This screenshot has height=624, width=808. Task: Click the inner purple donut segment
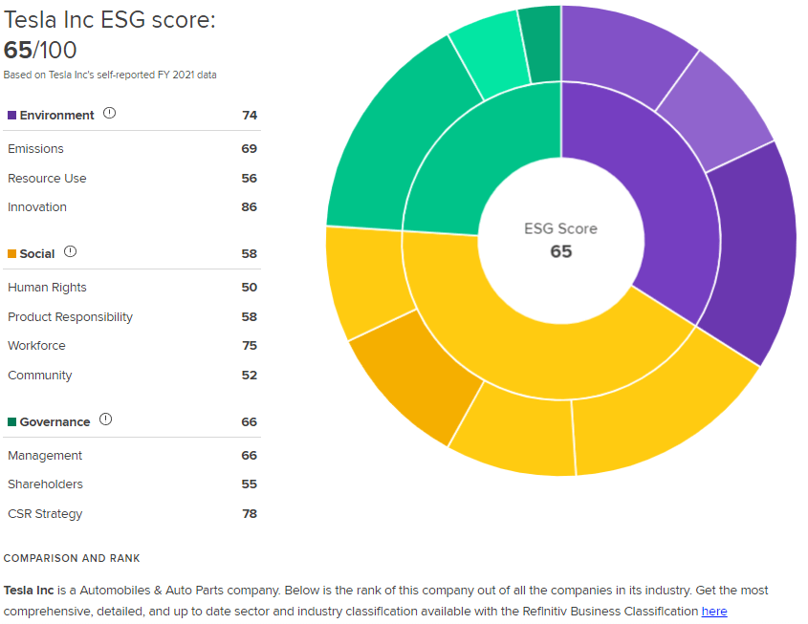coord(670,206)
